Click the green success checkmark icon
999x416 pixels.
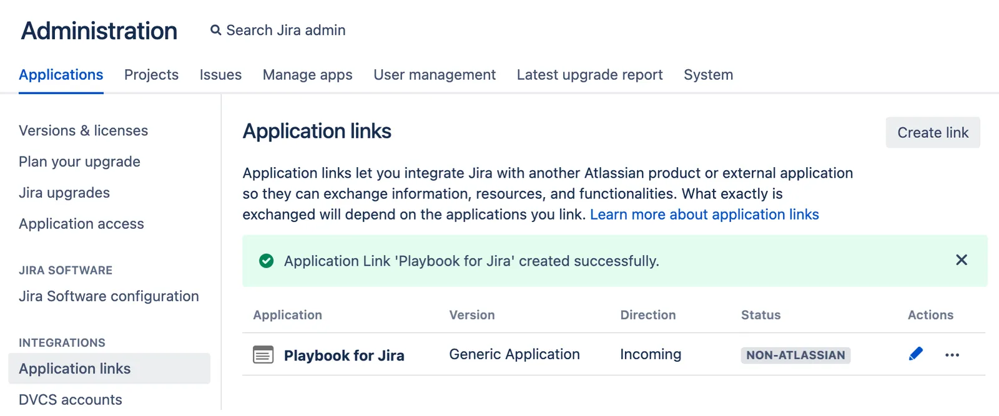pos(266,261)
